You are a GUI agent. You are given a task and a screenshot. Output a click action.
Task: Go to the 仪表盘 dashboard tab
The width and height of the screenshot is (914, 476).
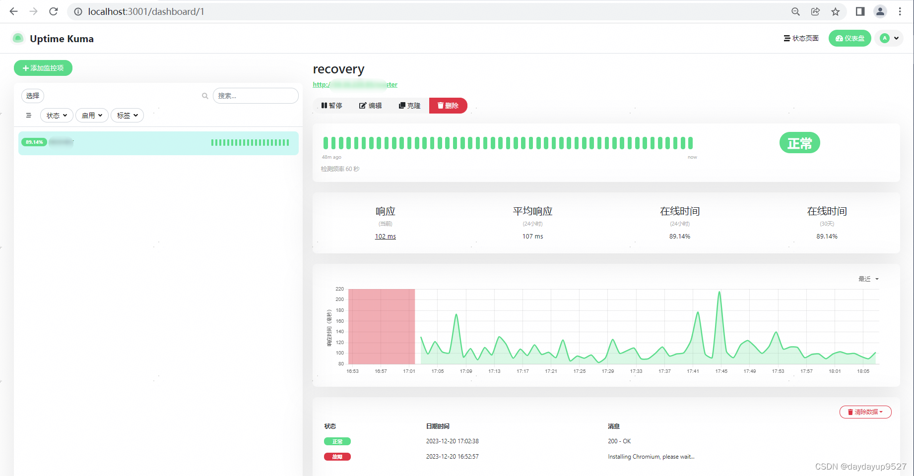[x=849, y=38]
